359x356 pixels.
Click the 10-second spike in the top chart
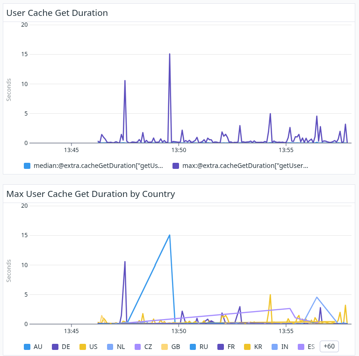125,81
